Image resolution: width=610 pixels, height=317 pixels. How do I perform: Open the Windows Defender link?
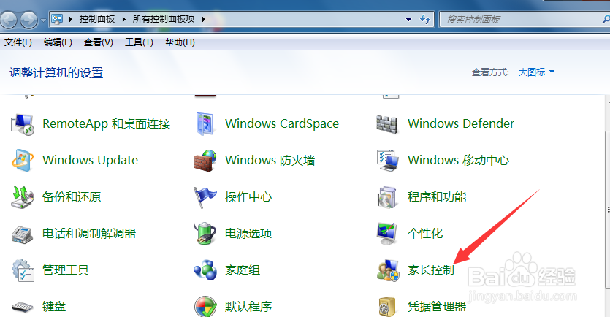(461, 123)
